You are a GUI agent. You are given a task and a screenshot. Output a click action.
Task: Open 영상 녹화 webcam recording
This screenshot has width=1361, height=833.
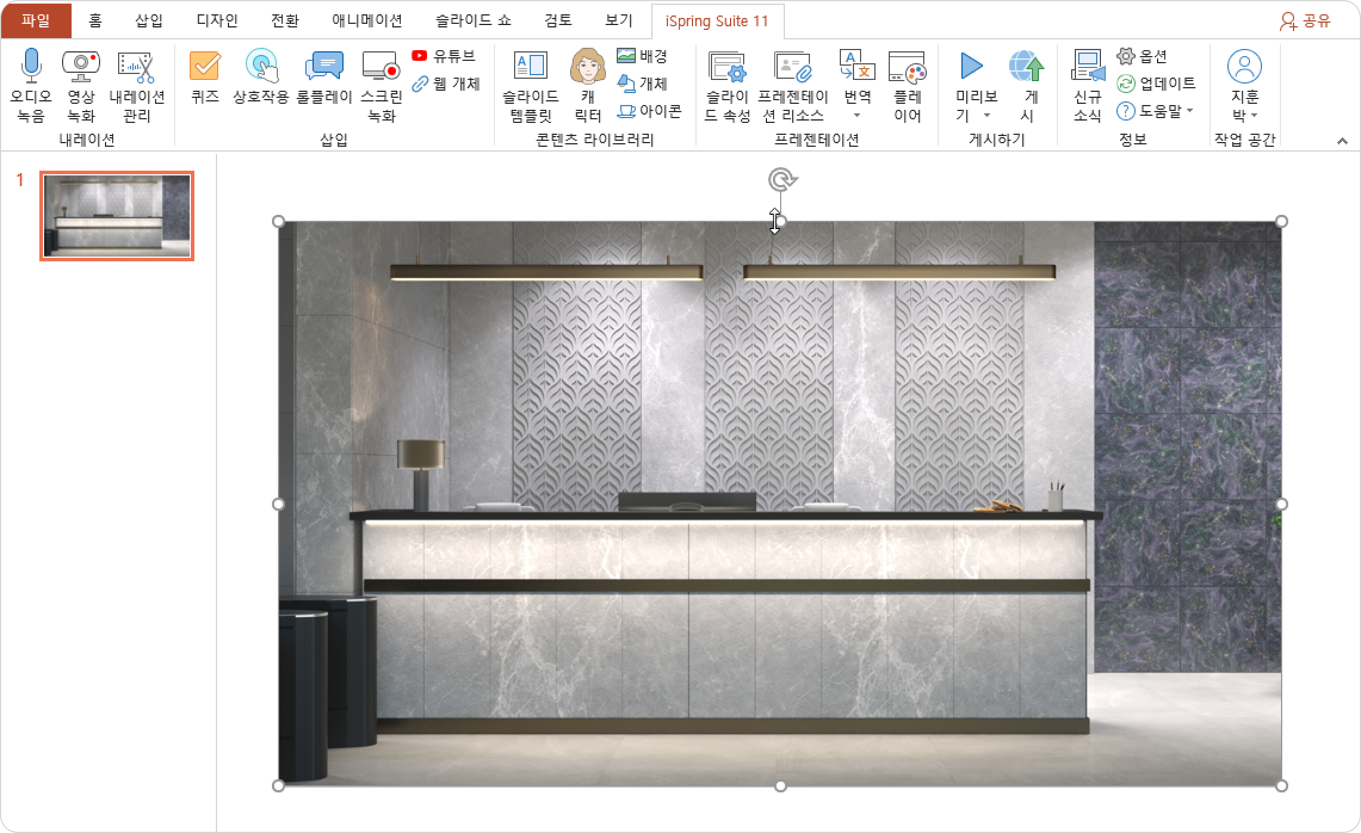tap(81, 67)
